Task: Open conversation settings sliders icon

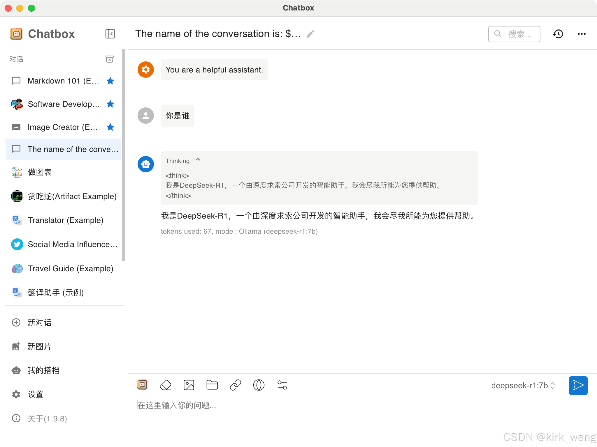Action: (282, 385)
